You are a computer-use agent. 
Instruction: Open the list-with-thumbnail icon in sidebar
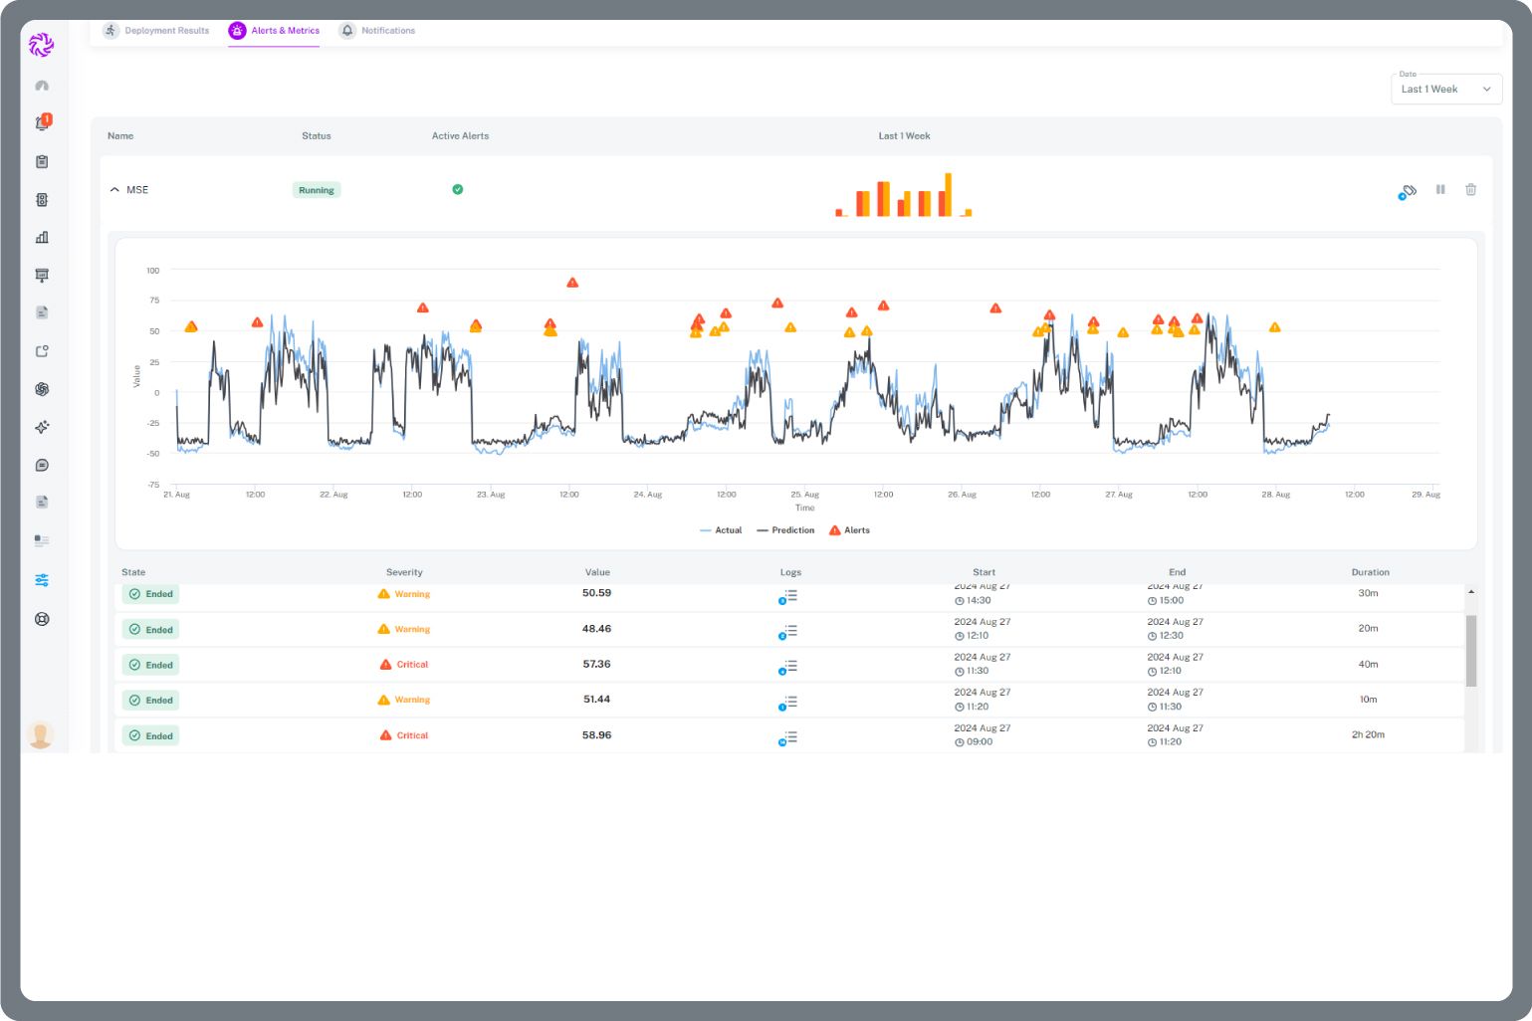(42, 540)
